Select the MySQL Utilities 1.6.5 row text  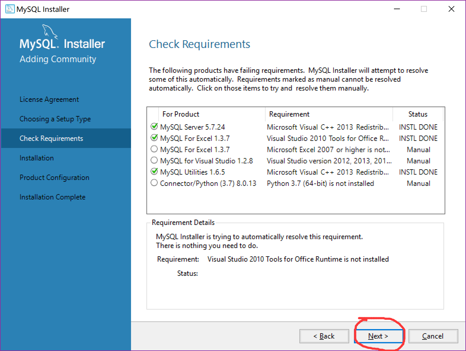pos(192,172)
